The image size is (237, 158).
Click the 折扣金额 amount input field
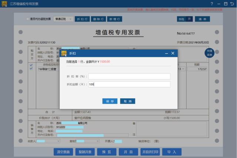tap(129, 84)
